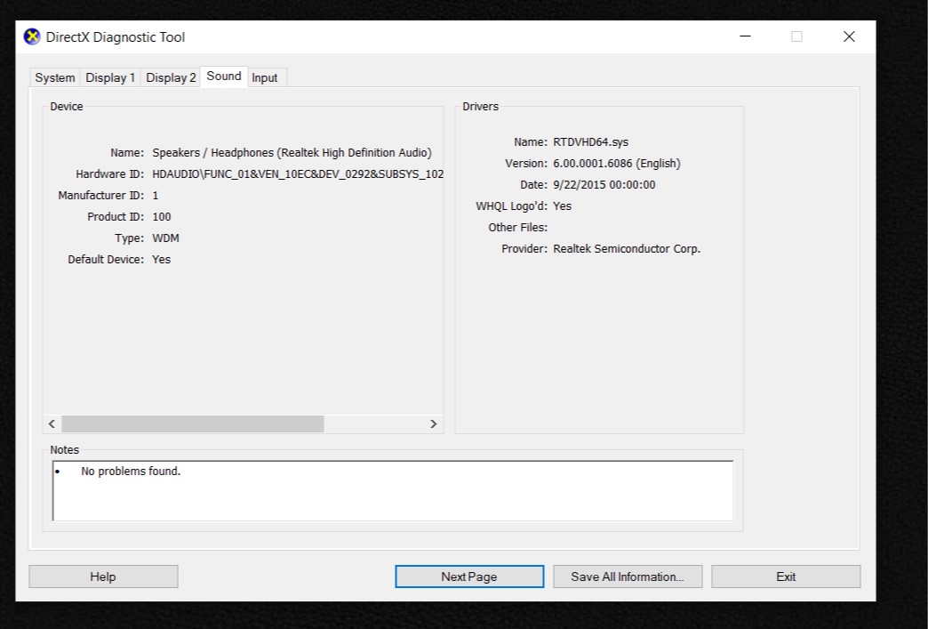
Task: Minimize the DirectX Diagnostic Tool window
Action: point(746,36)
